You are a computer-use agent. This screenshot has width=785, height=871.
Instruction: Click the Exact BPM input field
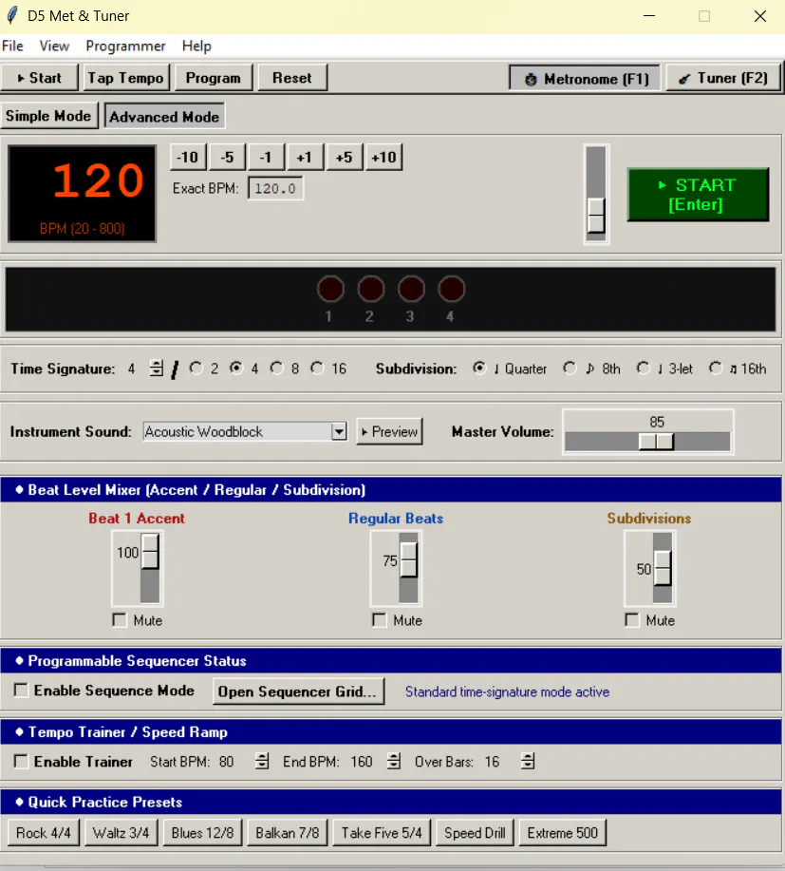tap(275, 189)
